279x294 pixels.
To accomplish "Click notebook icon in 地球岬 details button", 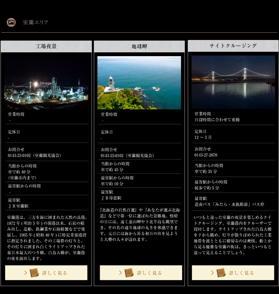I will (x=129, y=273).
